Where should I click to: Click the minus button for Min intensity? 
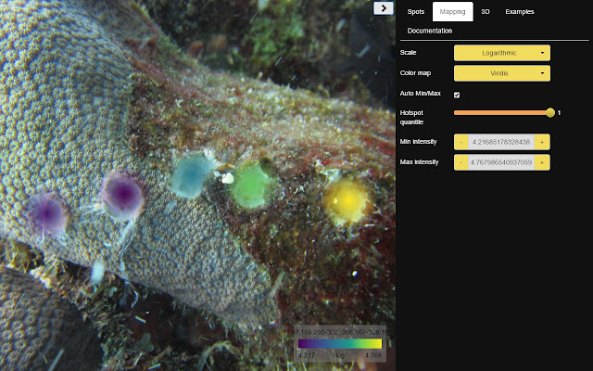click(x=461, y=142)
